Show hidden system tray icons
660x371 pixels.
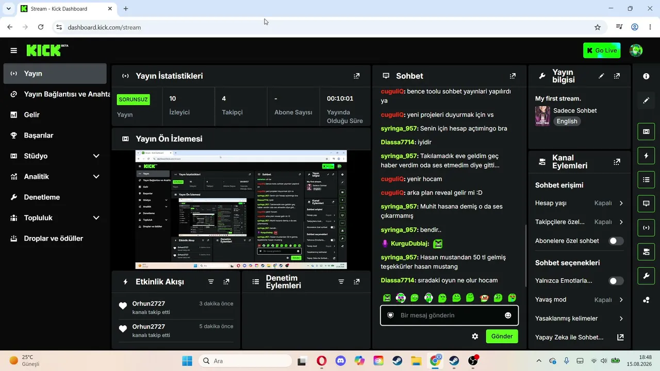pos(539,361)
